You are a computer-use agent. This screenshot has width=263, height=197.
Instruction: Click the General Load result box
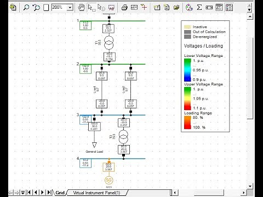94,126
